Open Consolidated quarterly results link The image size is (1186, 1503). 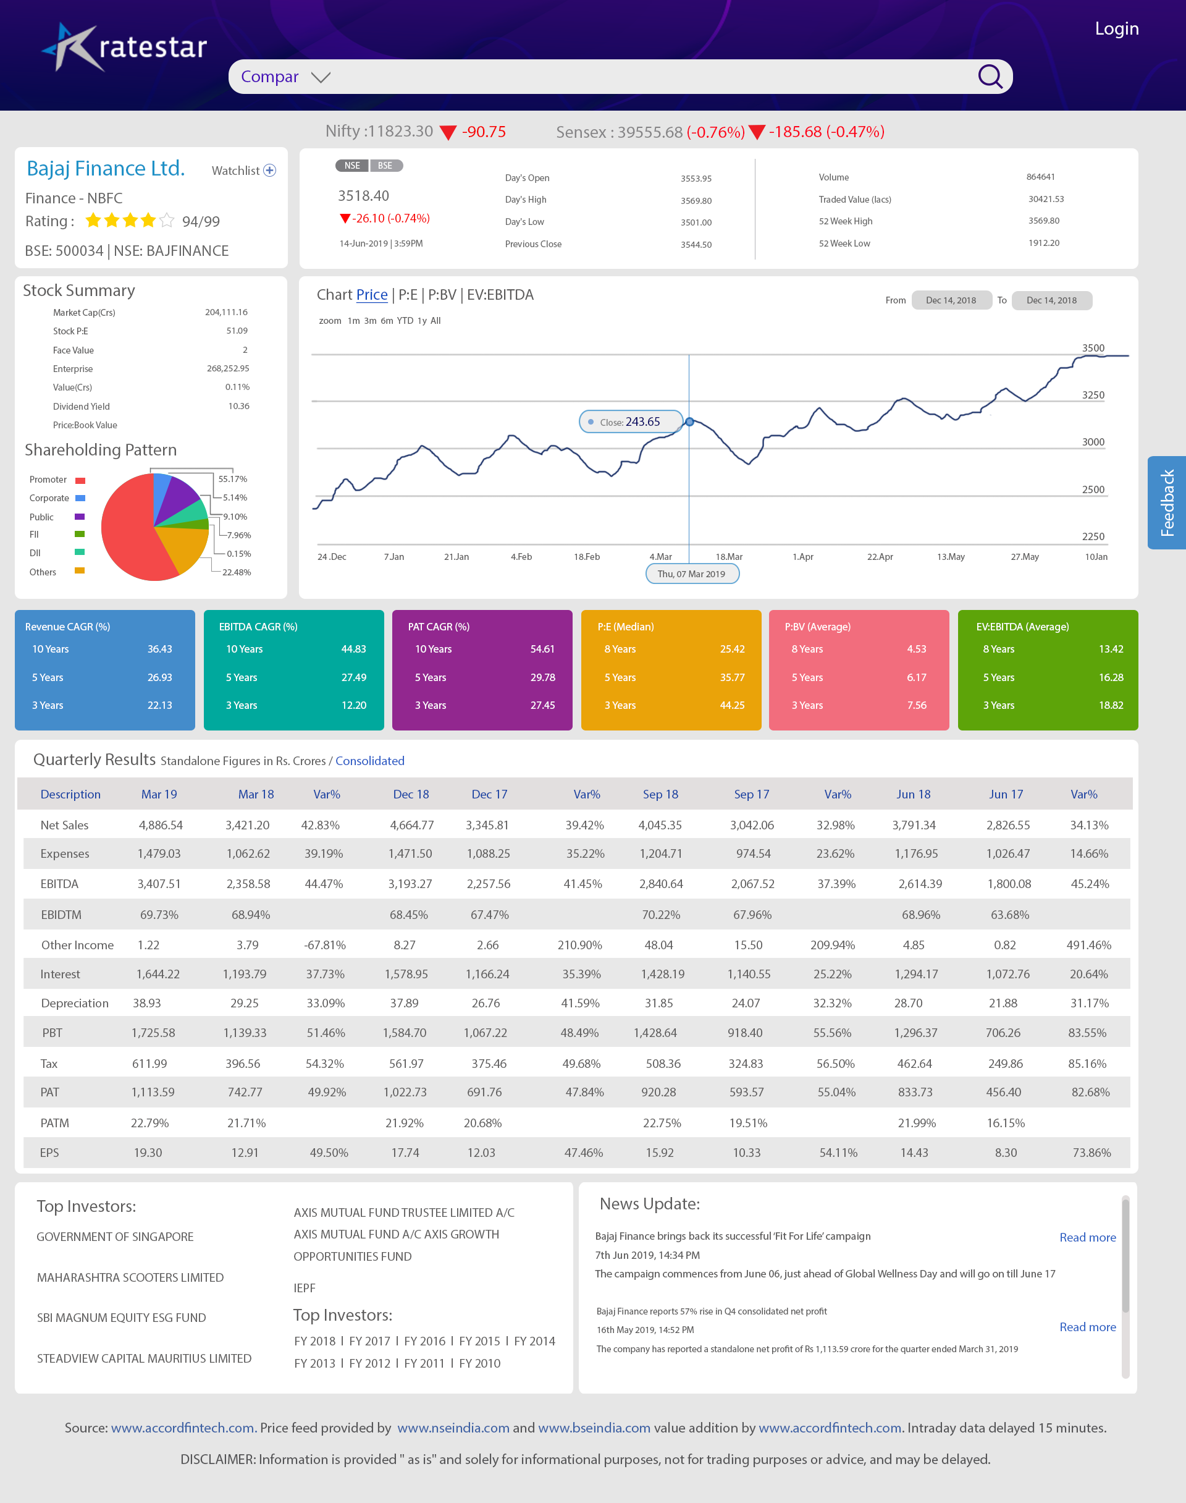pos(369,761)
